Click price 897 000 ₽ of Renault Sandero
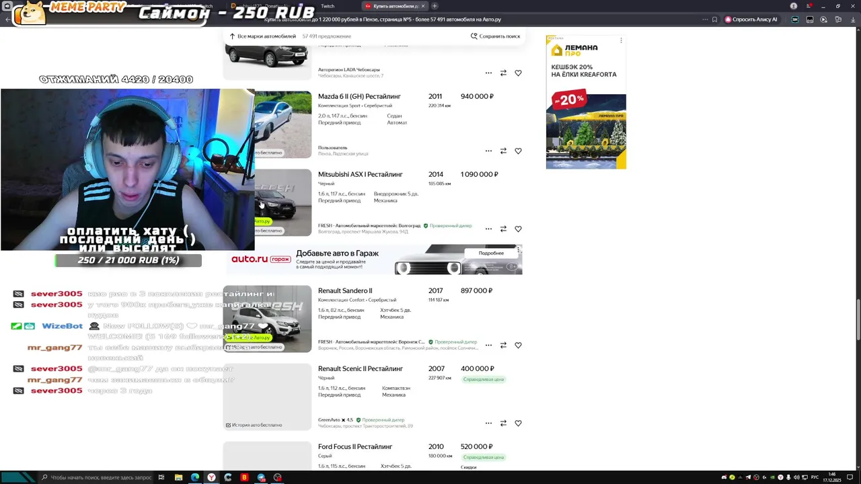The image size is (861, 484). pos(477,290)
